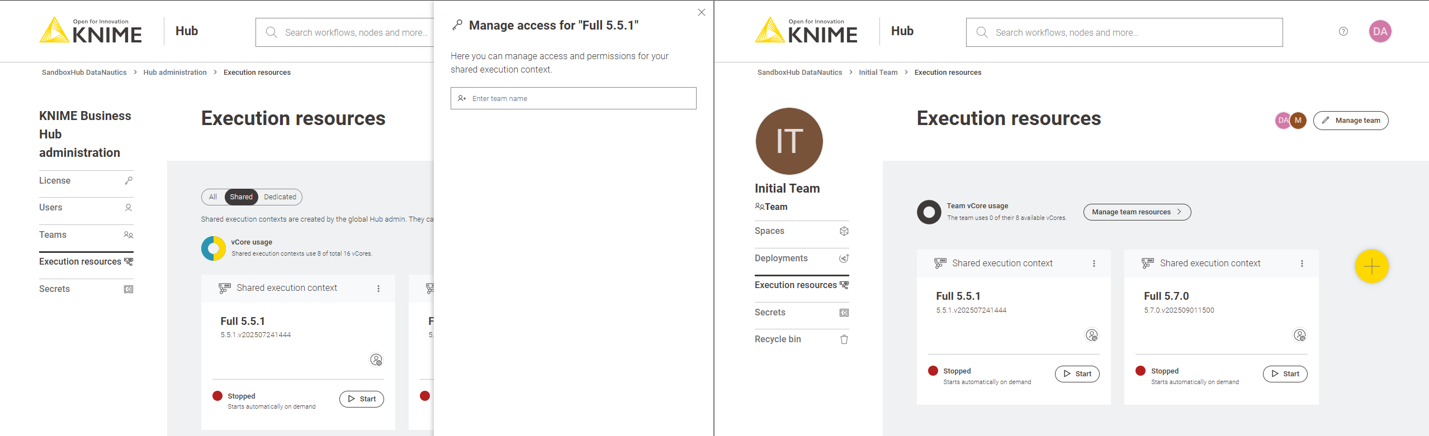Select the Dedicated filter option

click(x=280, y=197)
